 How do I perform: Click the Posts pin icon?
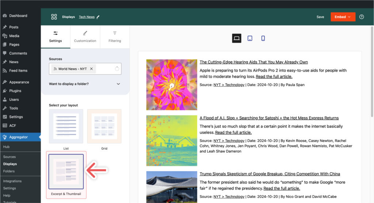[5, 27]
